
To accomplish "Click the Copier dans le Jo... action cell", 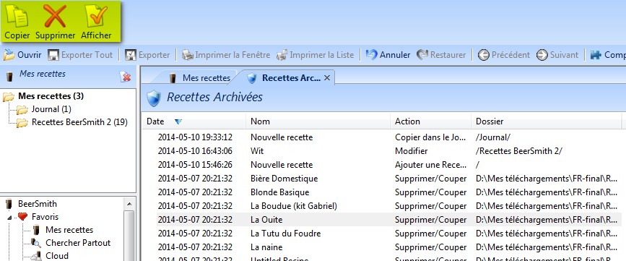I will coord(430,137).
